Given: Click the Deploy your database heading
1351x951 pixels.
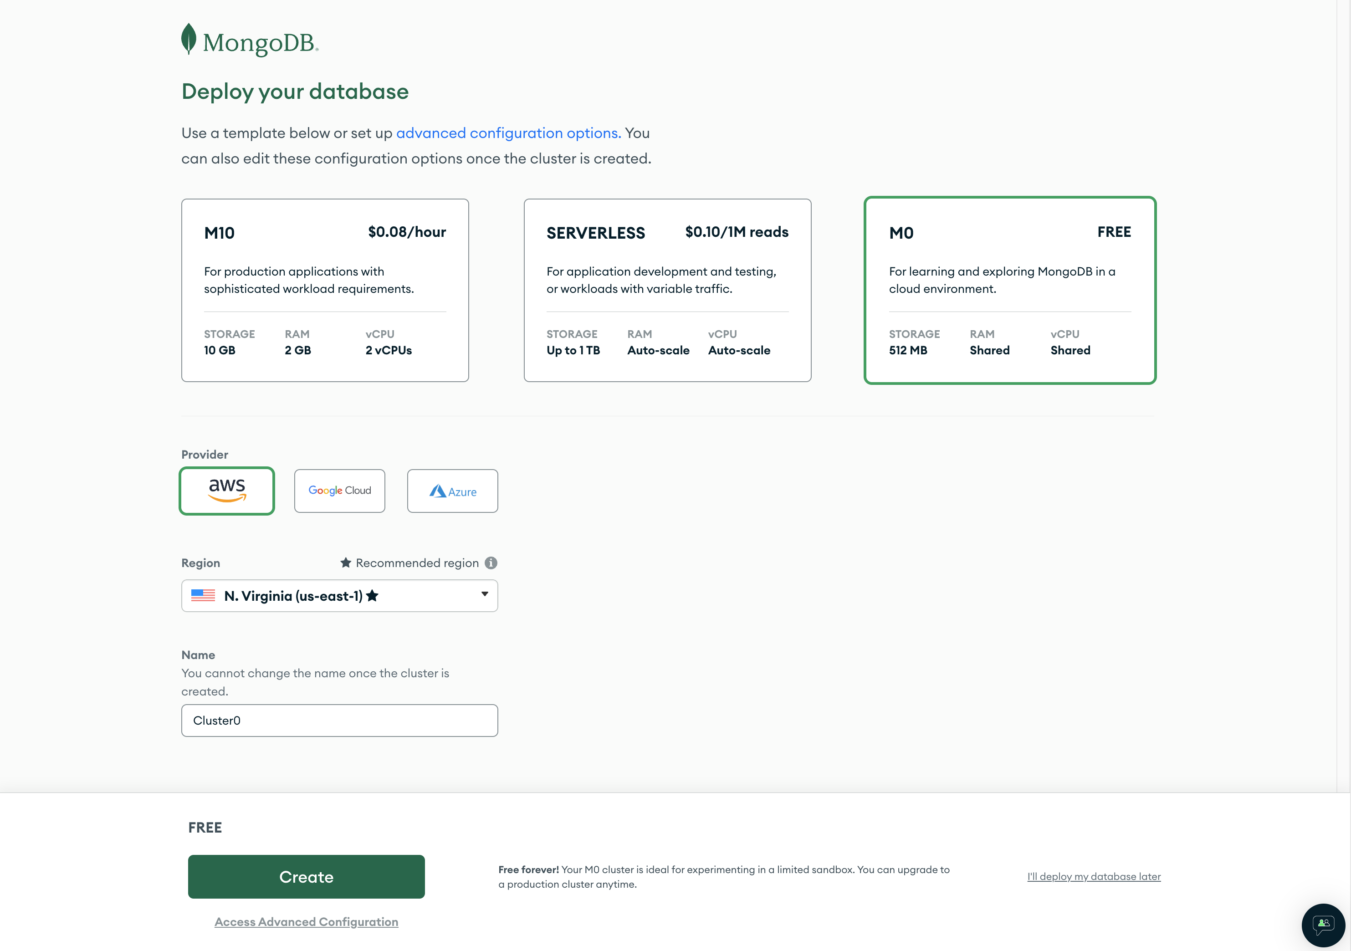Looking at the screenshot, I should tap(295, 91).
